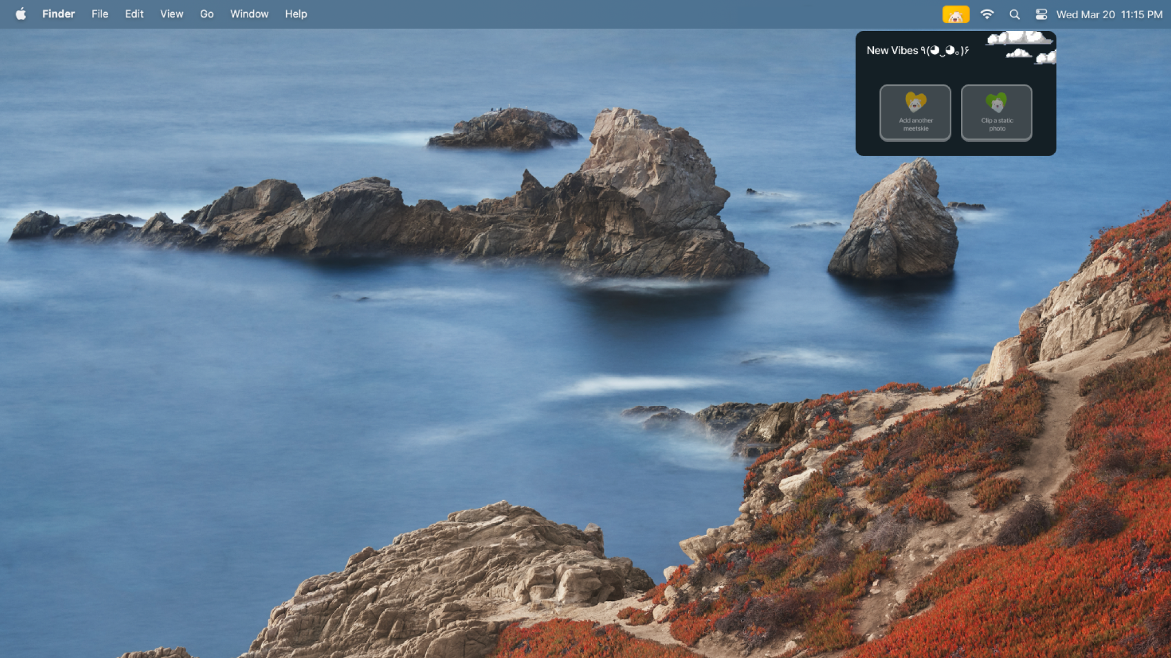Open the Edit menu
This screenshot has height=658, width=1171.
coord(134,14)
